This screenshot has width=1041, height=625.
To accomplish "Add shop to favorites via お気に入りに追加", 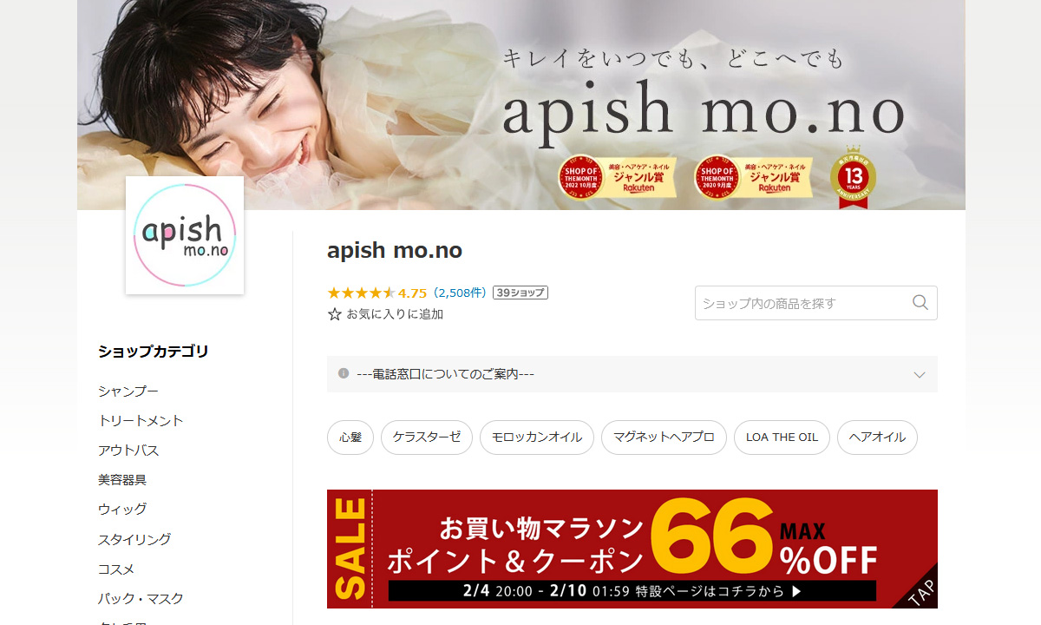I will pyautogui.click(x=386, y=314).
